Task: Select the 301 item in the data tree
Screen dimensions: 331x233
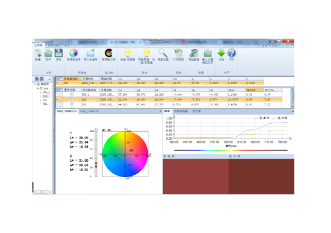Action: coord(45,100)
